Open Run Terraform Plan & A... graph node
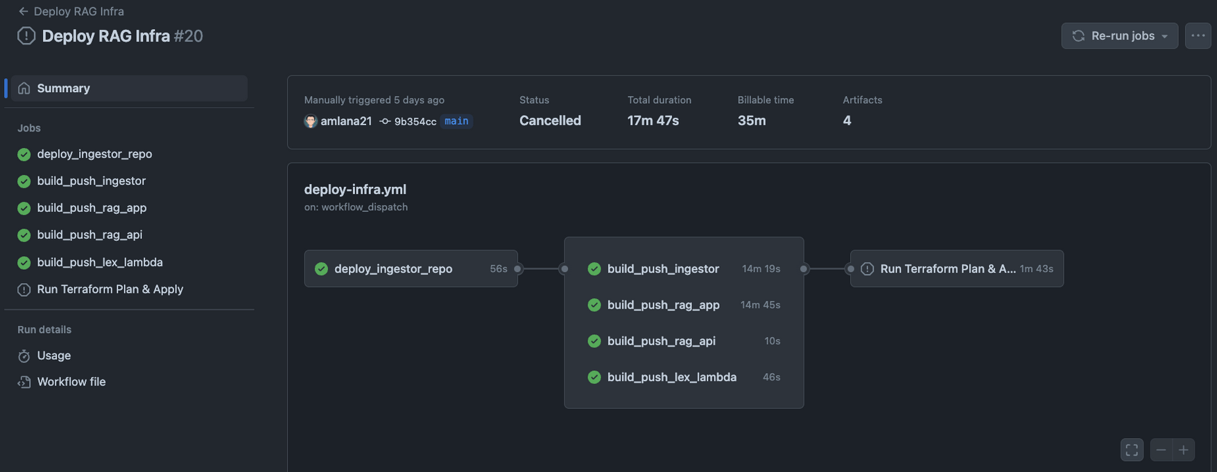The image size is (1217, 472). tap(957, 269)
